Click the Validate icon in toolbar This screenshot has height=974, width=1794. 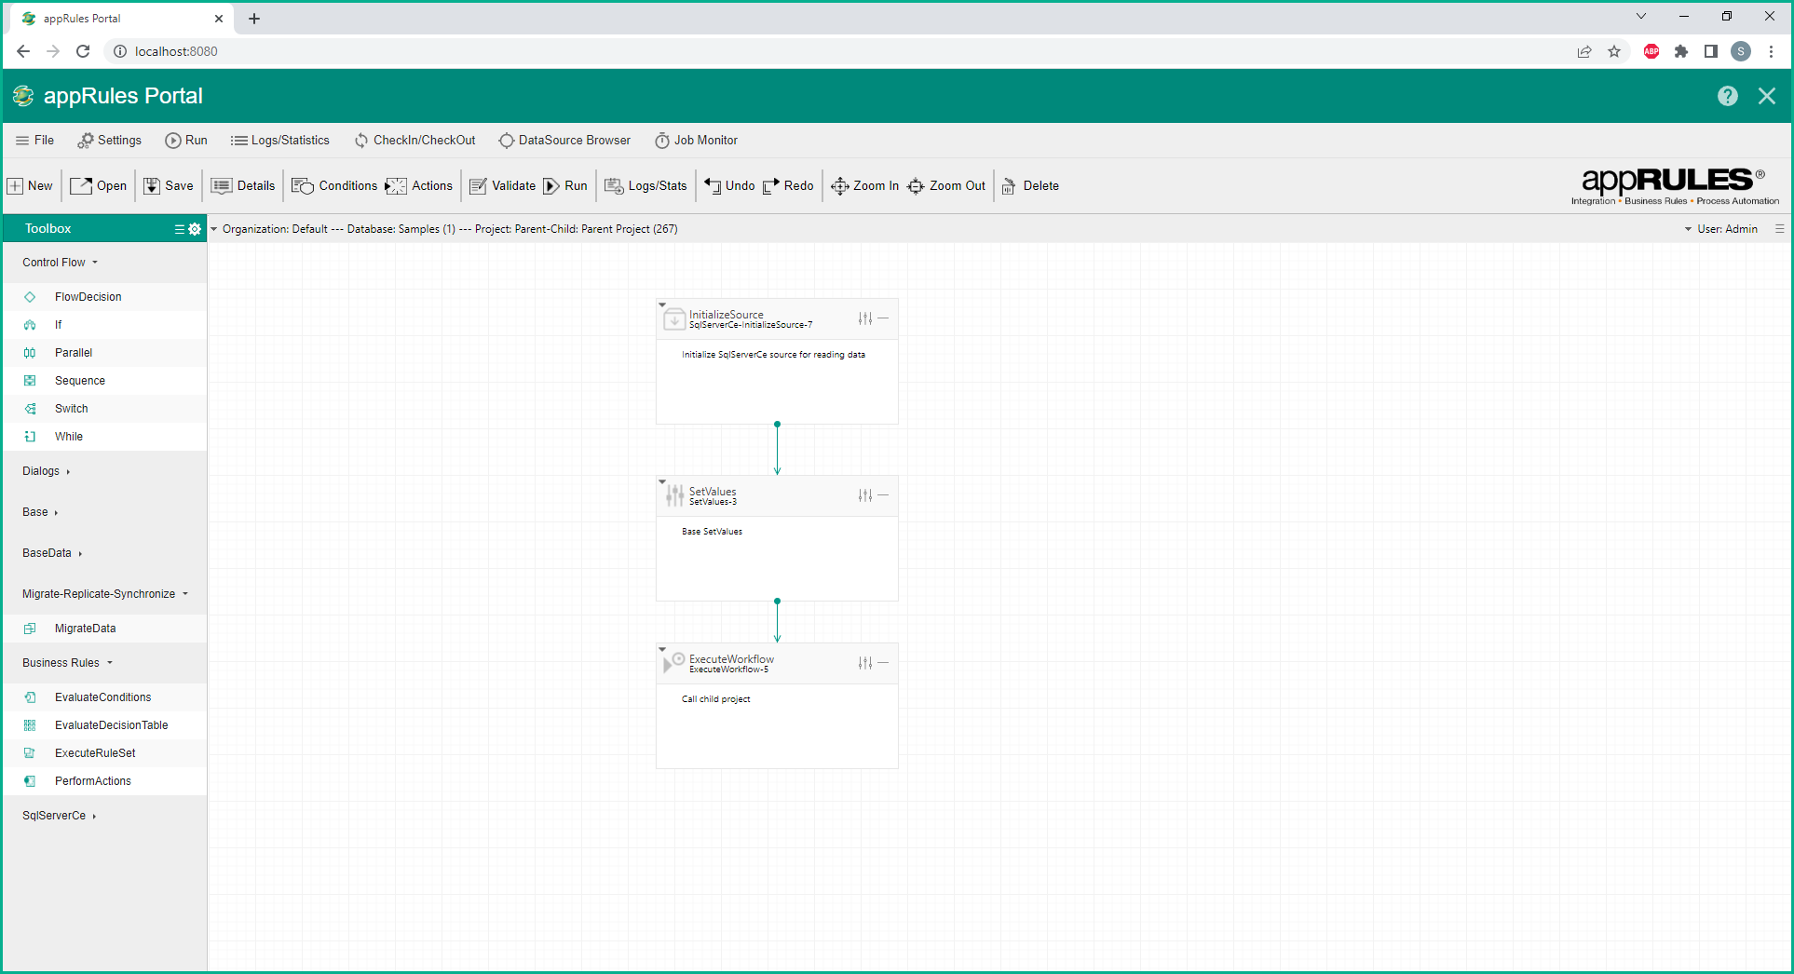(479, 186)
